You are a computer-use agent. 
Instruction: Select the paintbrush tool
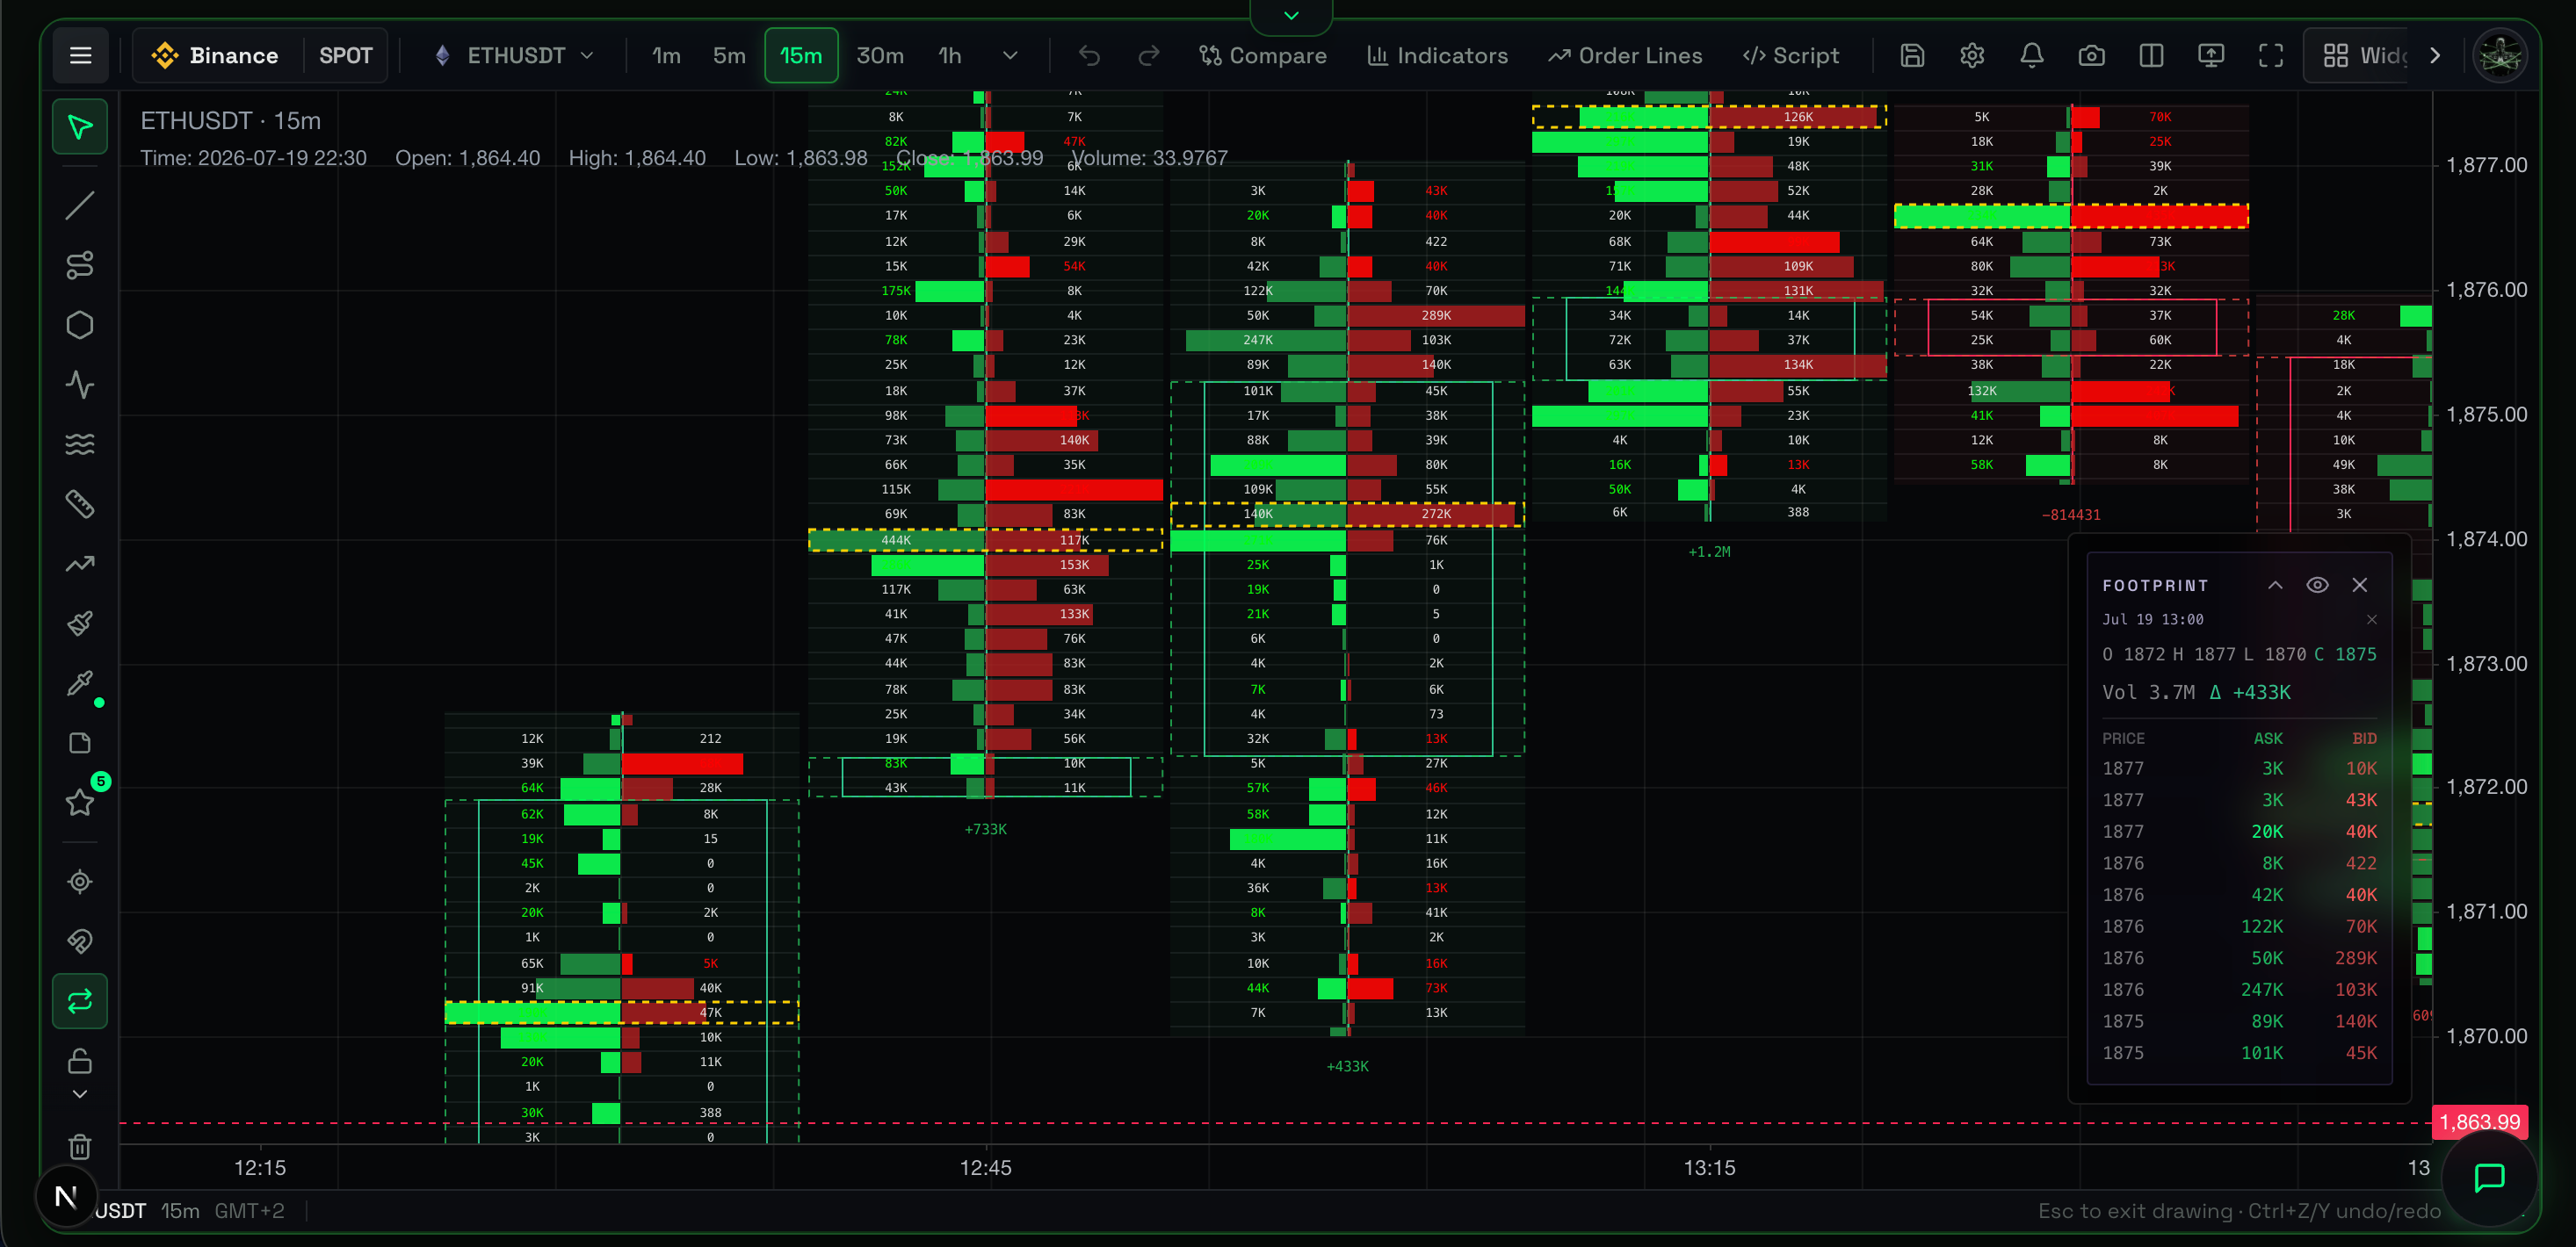coord(80,623)
